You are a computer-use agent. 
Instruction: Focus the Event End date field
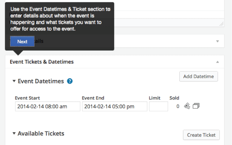pos(115,106)
